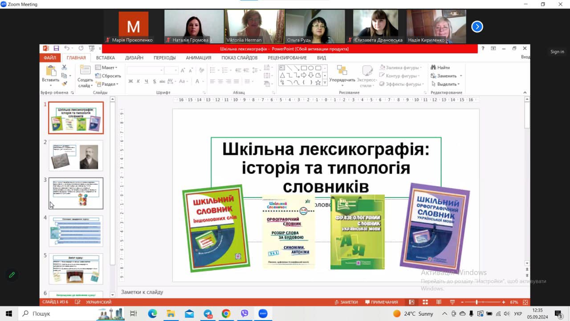The height and width of the screenshot is (321, 570).
Task: Select the rectangle shape in shapes gallery
Action: (304, 68)
